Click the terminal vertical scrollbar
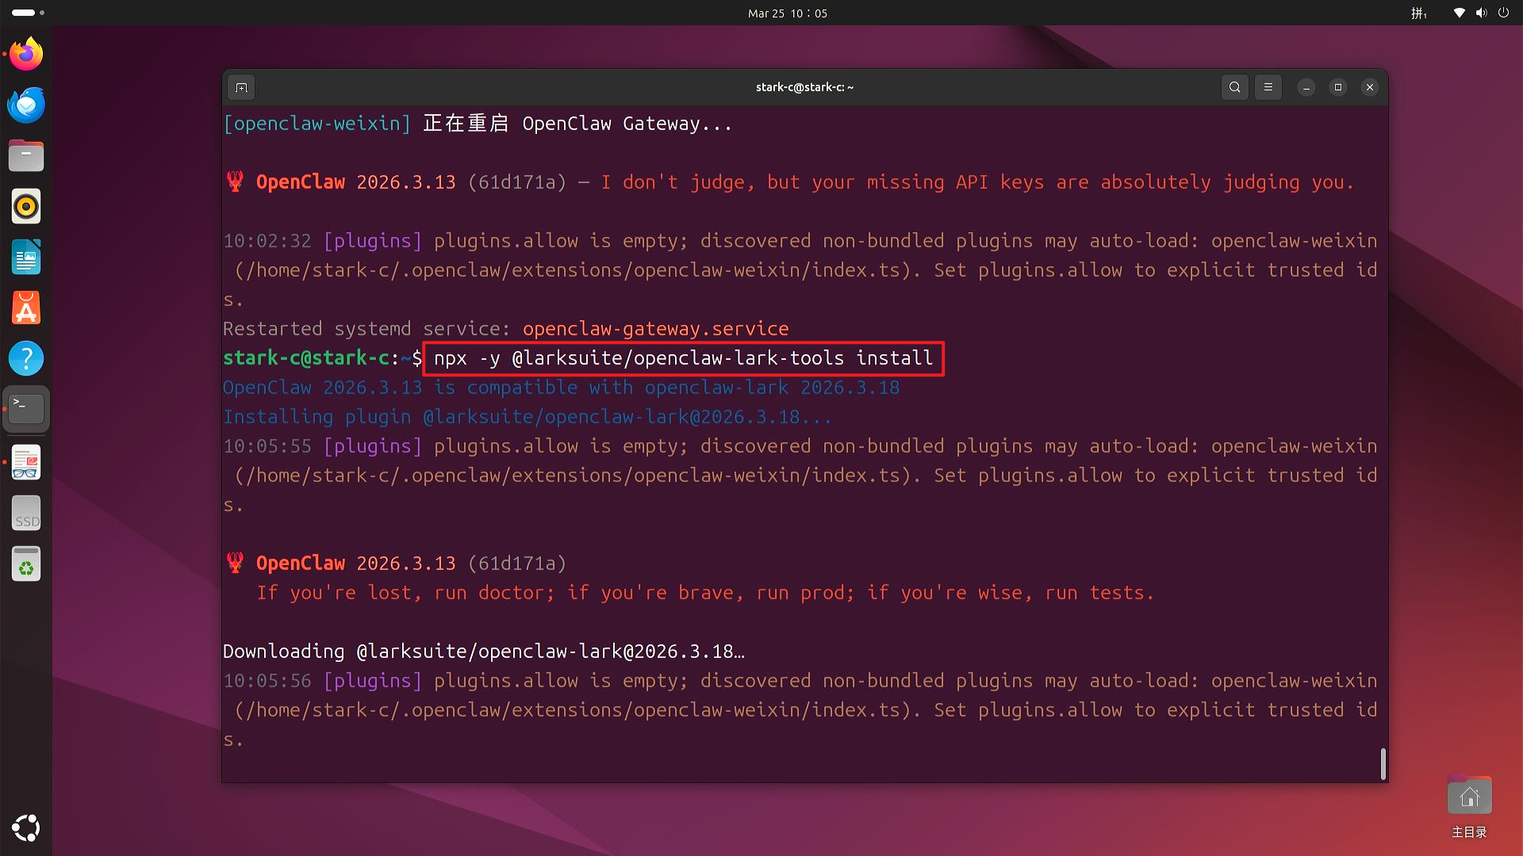 [x=1383, y=763]
